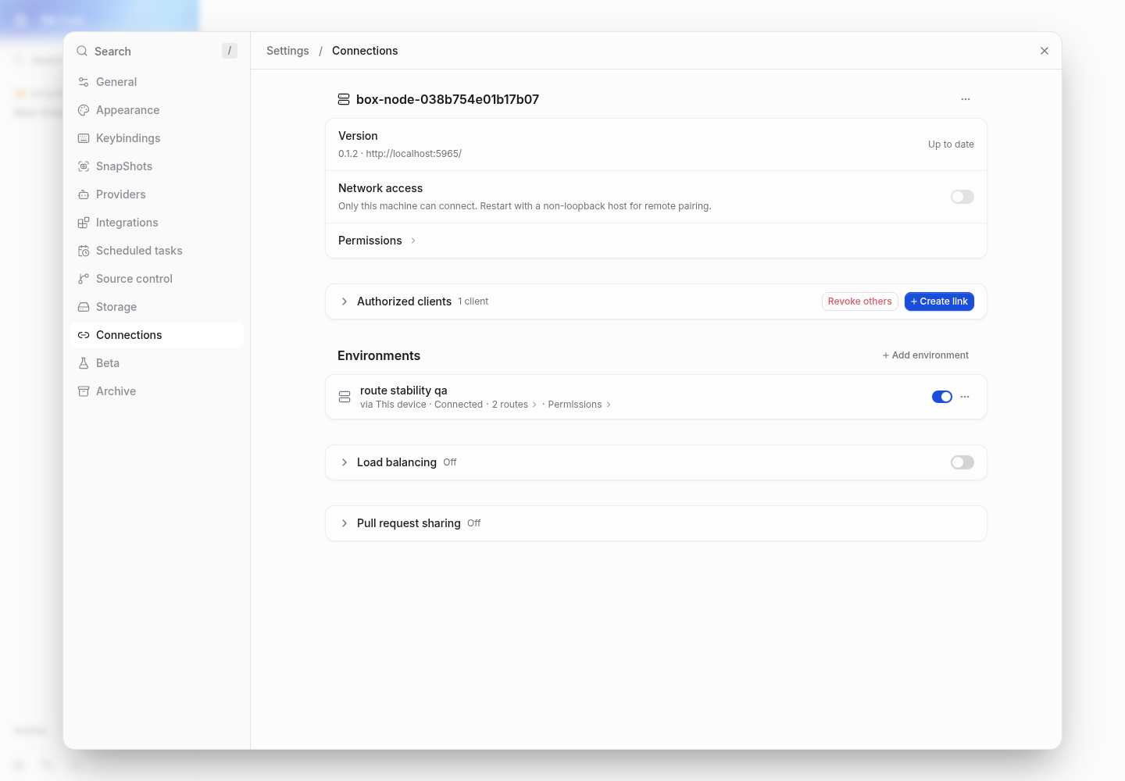Viewport: 1125px width, 781px height.
Task: Go to Appearance settings
Action: coord(156,110)
